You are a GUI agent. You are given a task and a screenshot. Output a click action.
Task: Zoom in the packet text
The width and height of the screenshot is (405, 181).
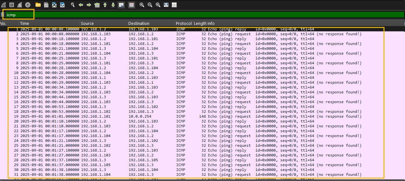pyautogui.click(x=142, y=5)
